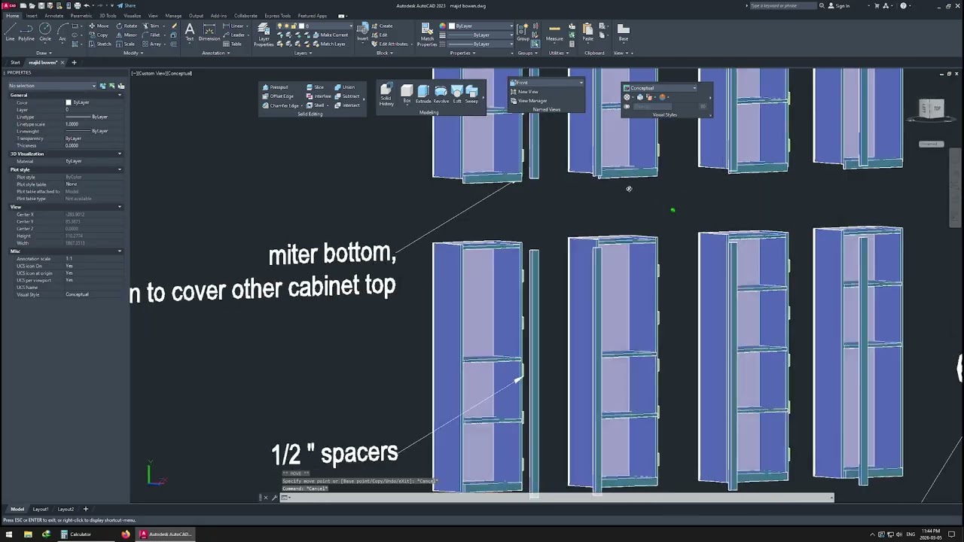Switch to the Layout2 tab
964x542 pixels.
click(x=66, y=510)
